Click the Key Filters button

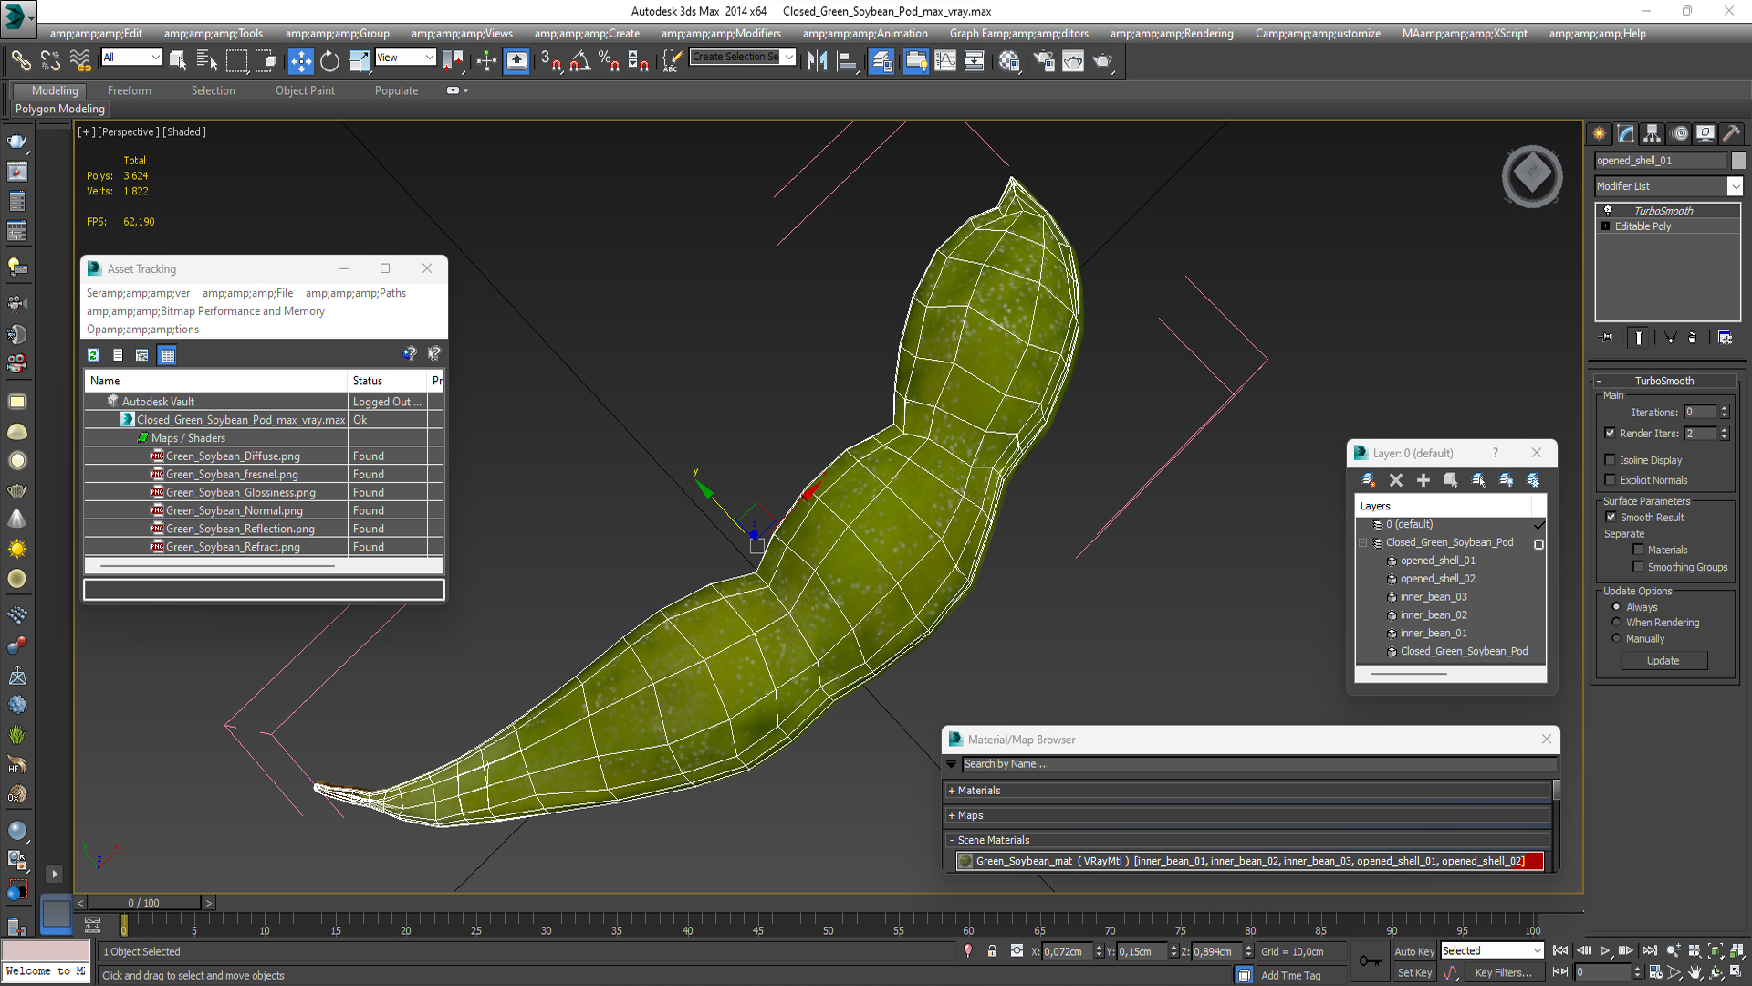click(1503, 973)
